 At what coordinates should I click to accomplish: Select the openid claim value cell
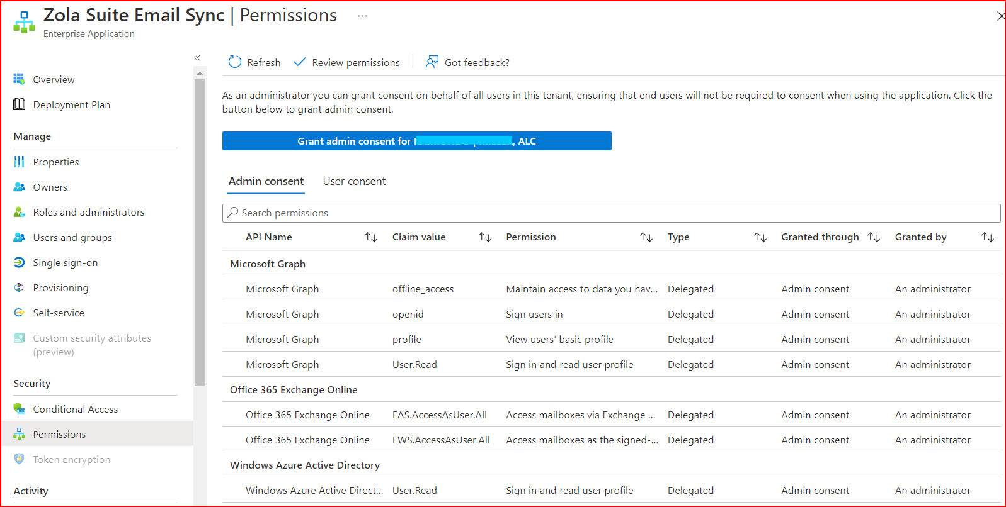pyautogui.click(x=408, y=314)
